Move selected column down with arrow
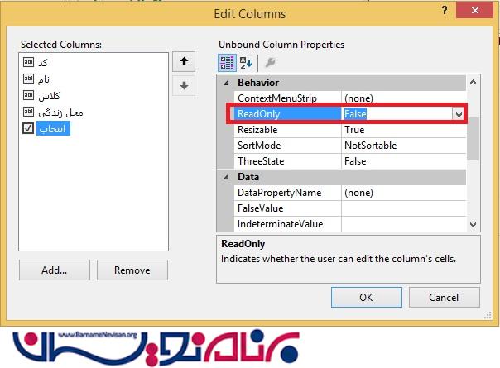 click(184, 86)
